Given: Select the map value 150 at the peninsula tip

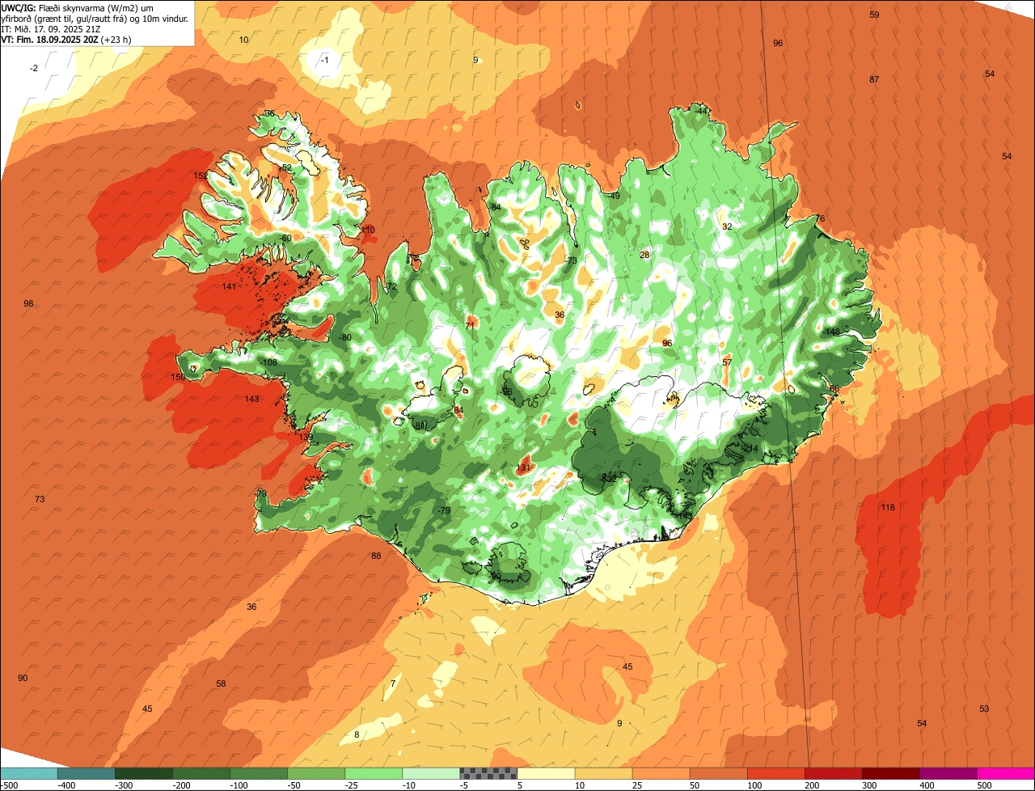Looking at the screenshot, I should (x=178, y=377).
